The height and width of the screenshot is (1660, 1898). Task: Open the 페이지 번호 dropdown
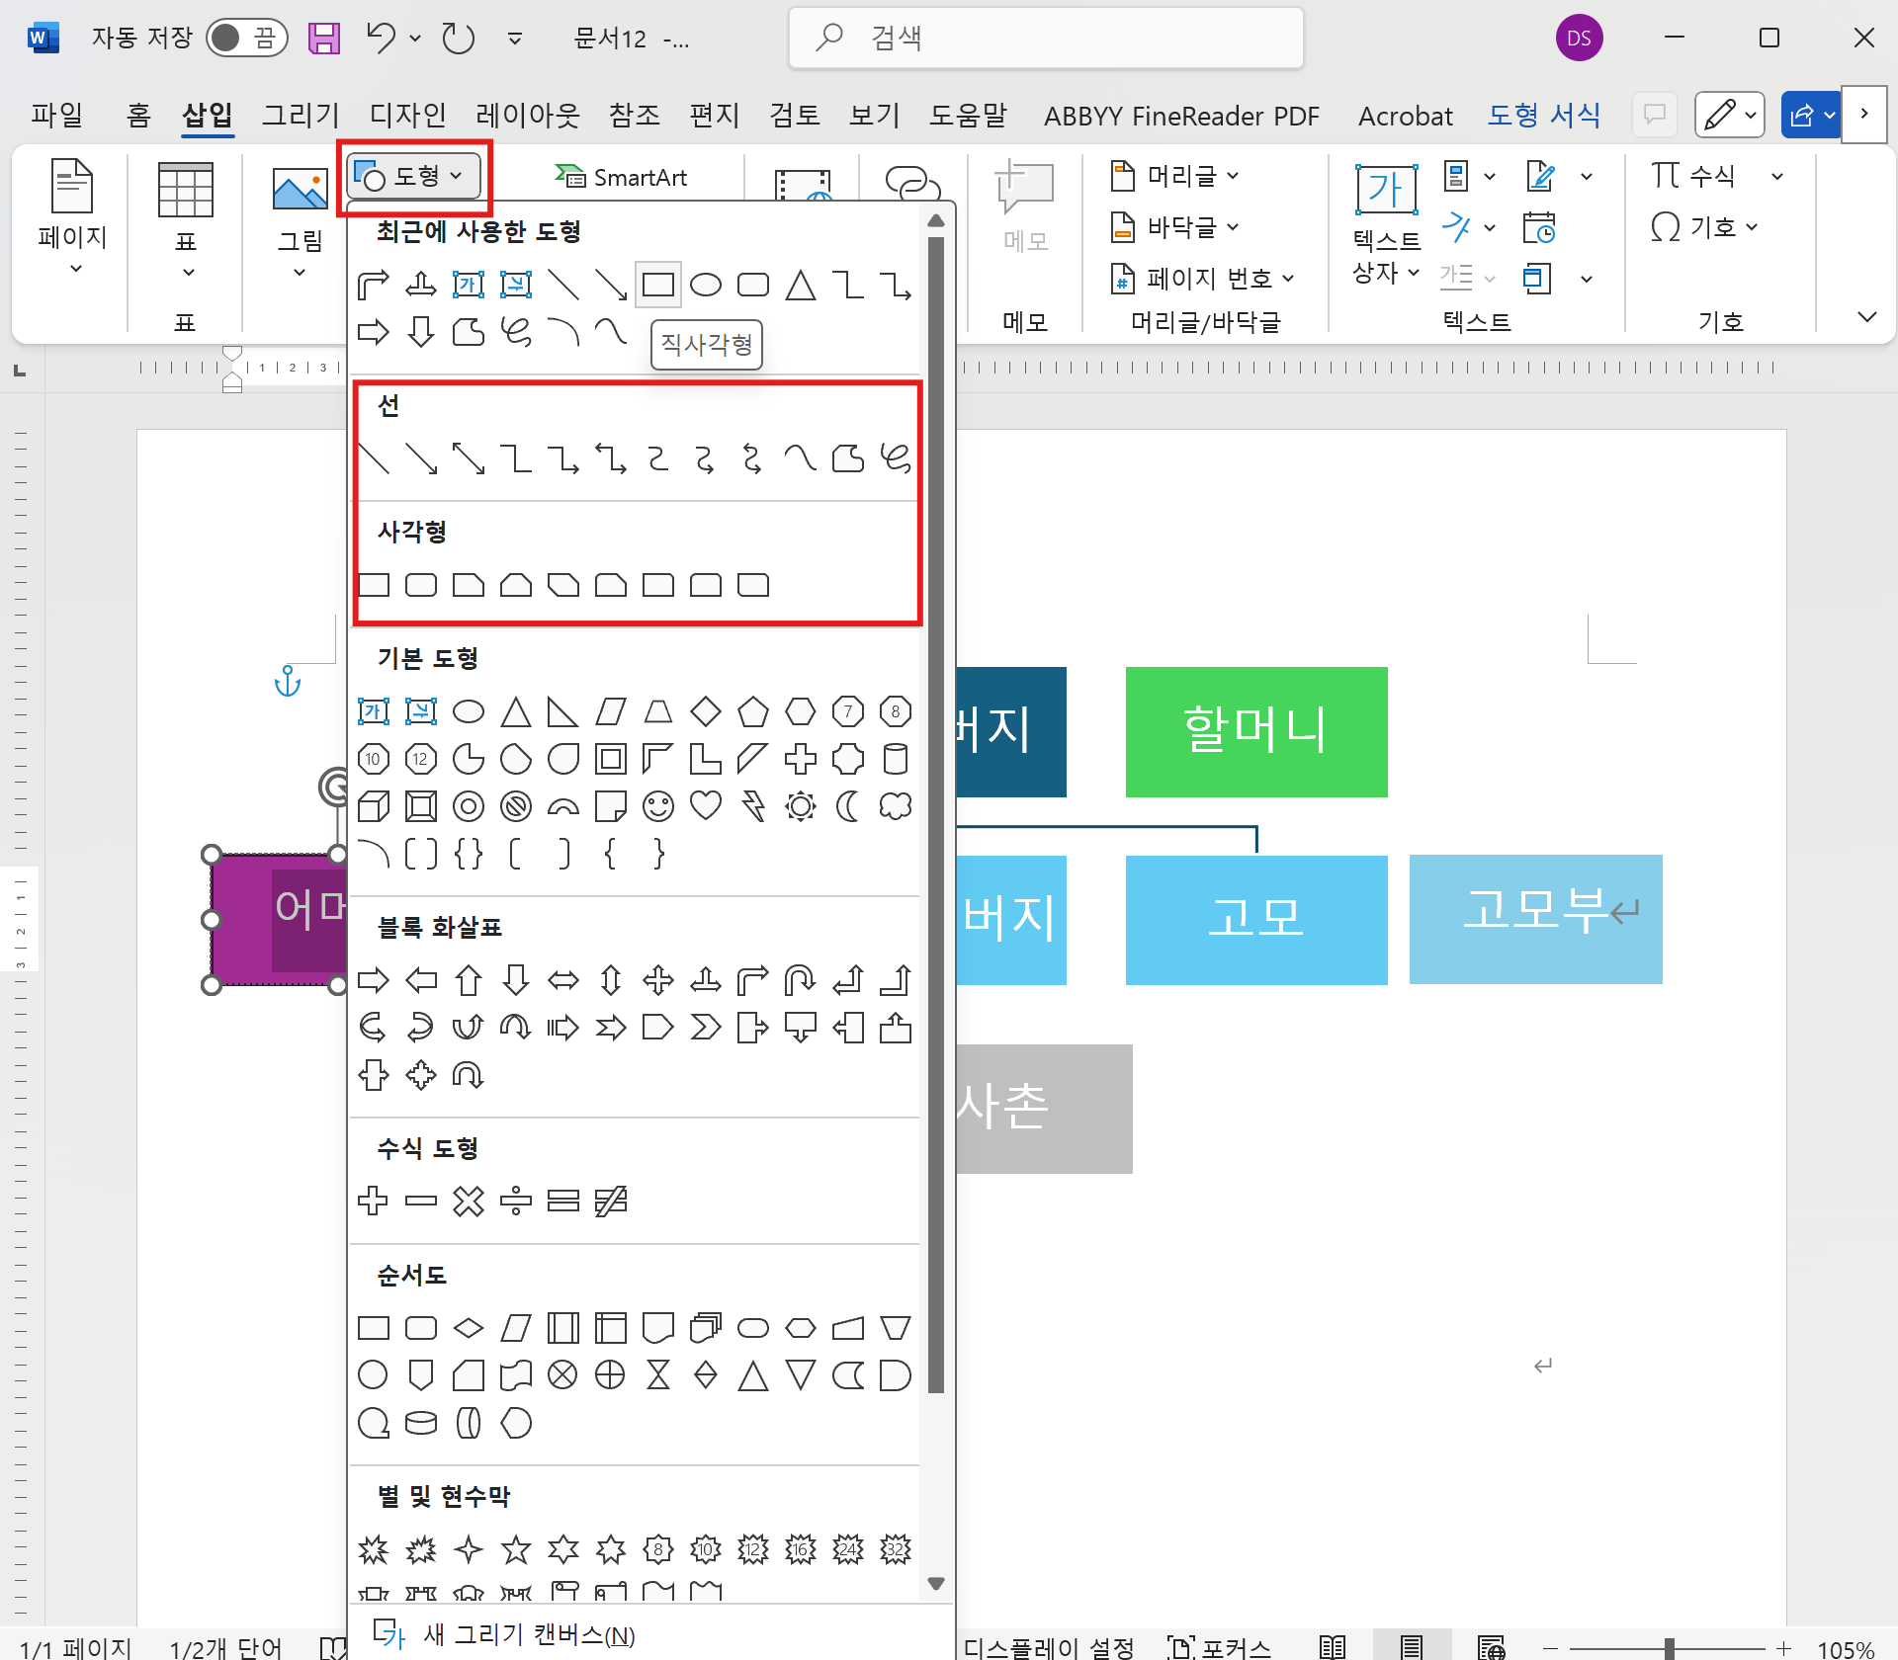click(1203, 279)
